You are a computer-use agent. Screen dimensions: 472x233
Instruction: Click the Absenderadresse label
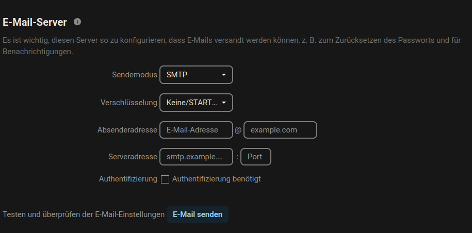(x=127, y=130)
